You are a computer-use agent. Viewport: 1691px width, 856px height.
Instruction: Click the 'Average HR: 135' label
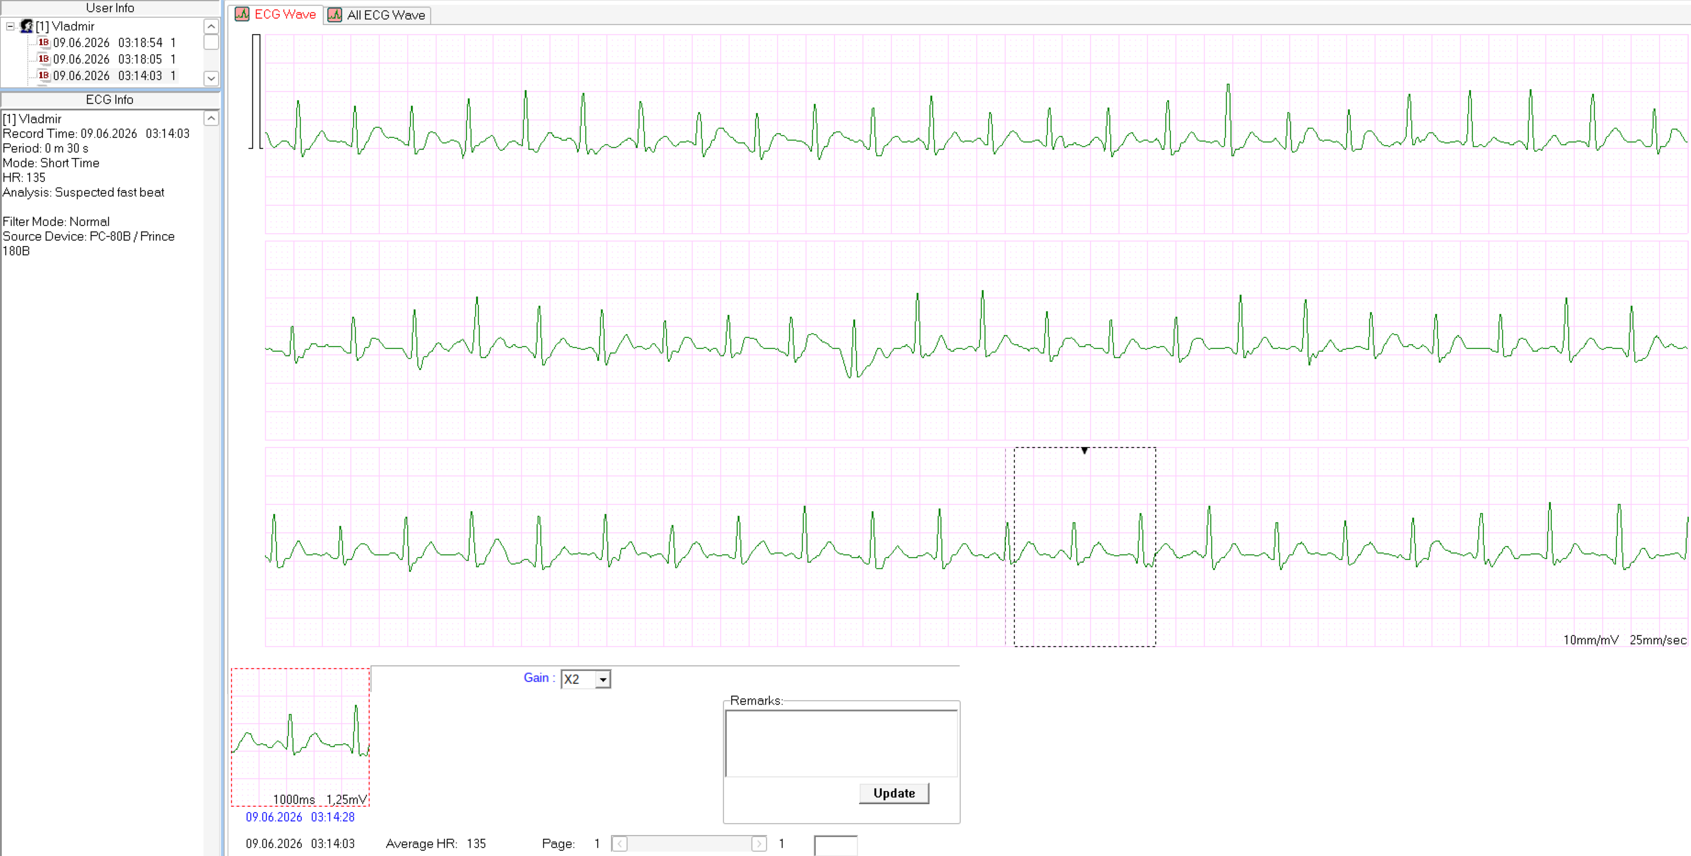coord(435,844)
